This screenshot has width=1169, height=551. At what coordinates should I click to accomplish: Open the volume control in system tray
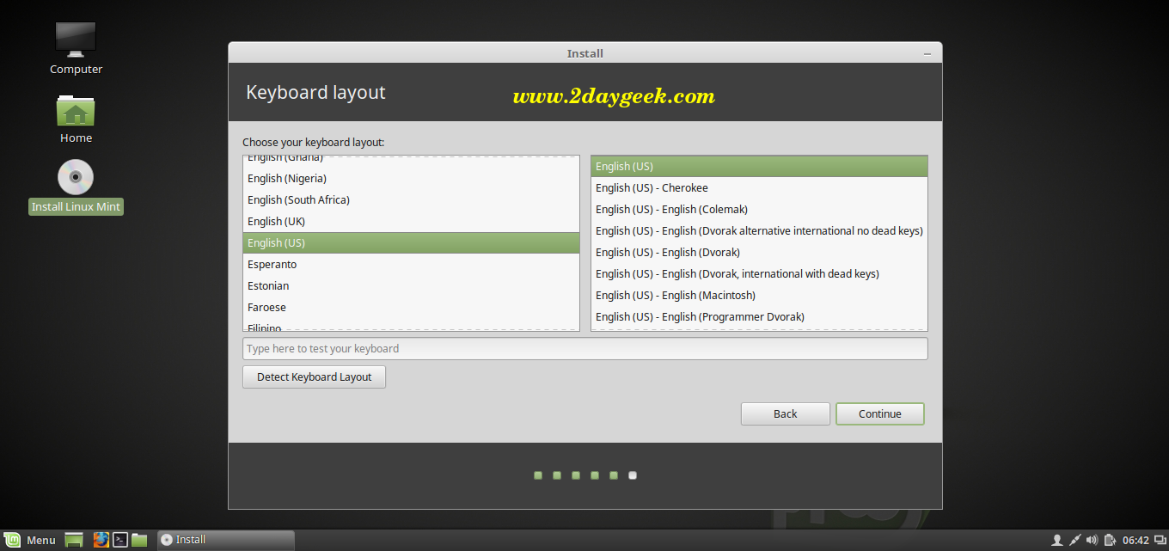click(x=1092, y=540)
